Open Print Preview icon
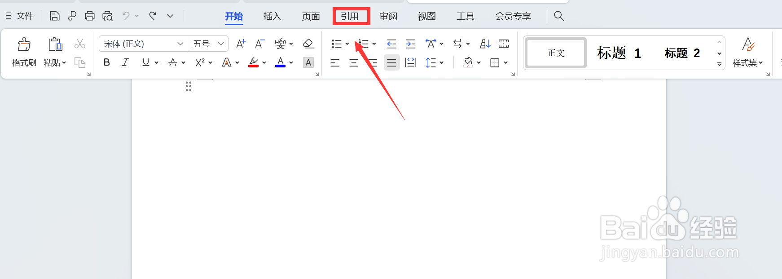 tap(107, 16)
